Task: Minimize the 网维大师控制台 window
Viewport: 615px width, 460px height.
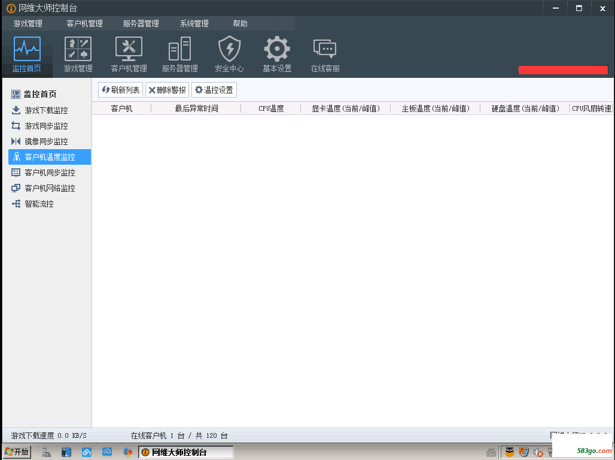Action: (555, 8)
